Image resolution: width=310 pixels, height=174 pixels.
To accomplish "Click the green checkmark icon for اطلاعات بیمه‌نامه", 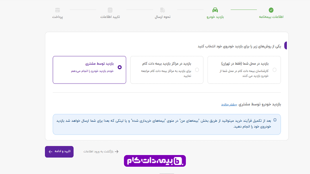I will click(271, 10).
